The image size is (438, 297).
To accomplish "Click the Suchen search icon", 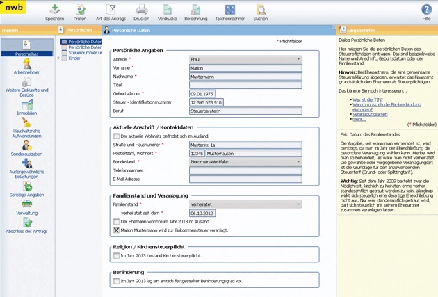I will tap(260, 10).
